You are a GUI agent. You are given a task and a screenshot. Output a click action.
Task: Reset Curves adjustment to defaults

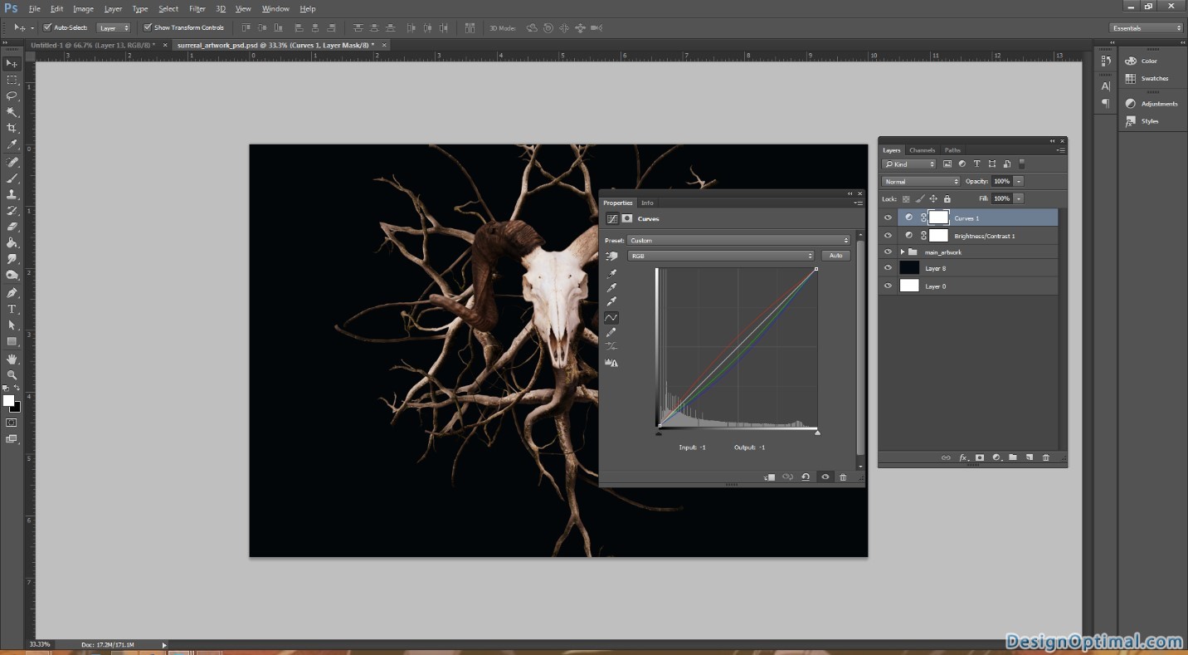tap(806, 477)
